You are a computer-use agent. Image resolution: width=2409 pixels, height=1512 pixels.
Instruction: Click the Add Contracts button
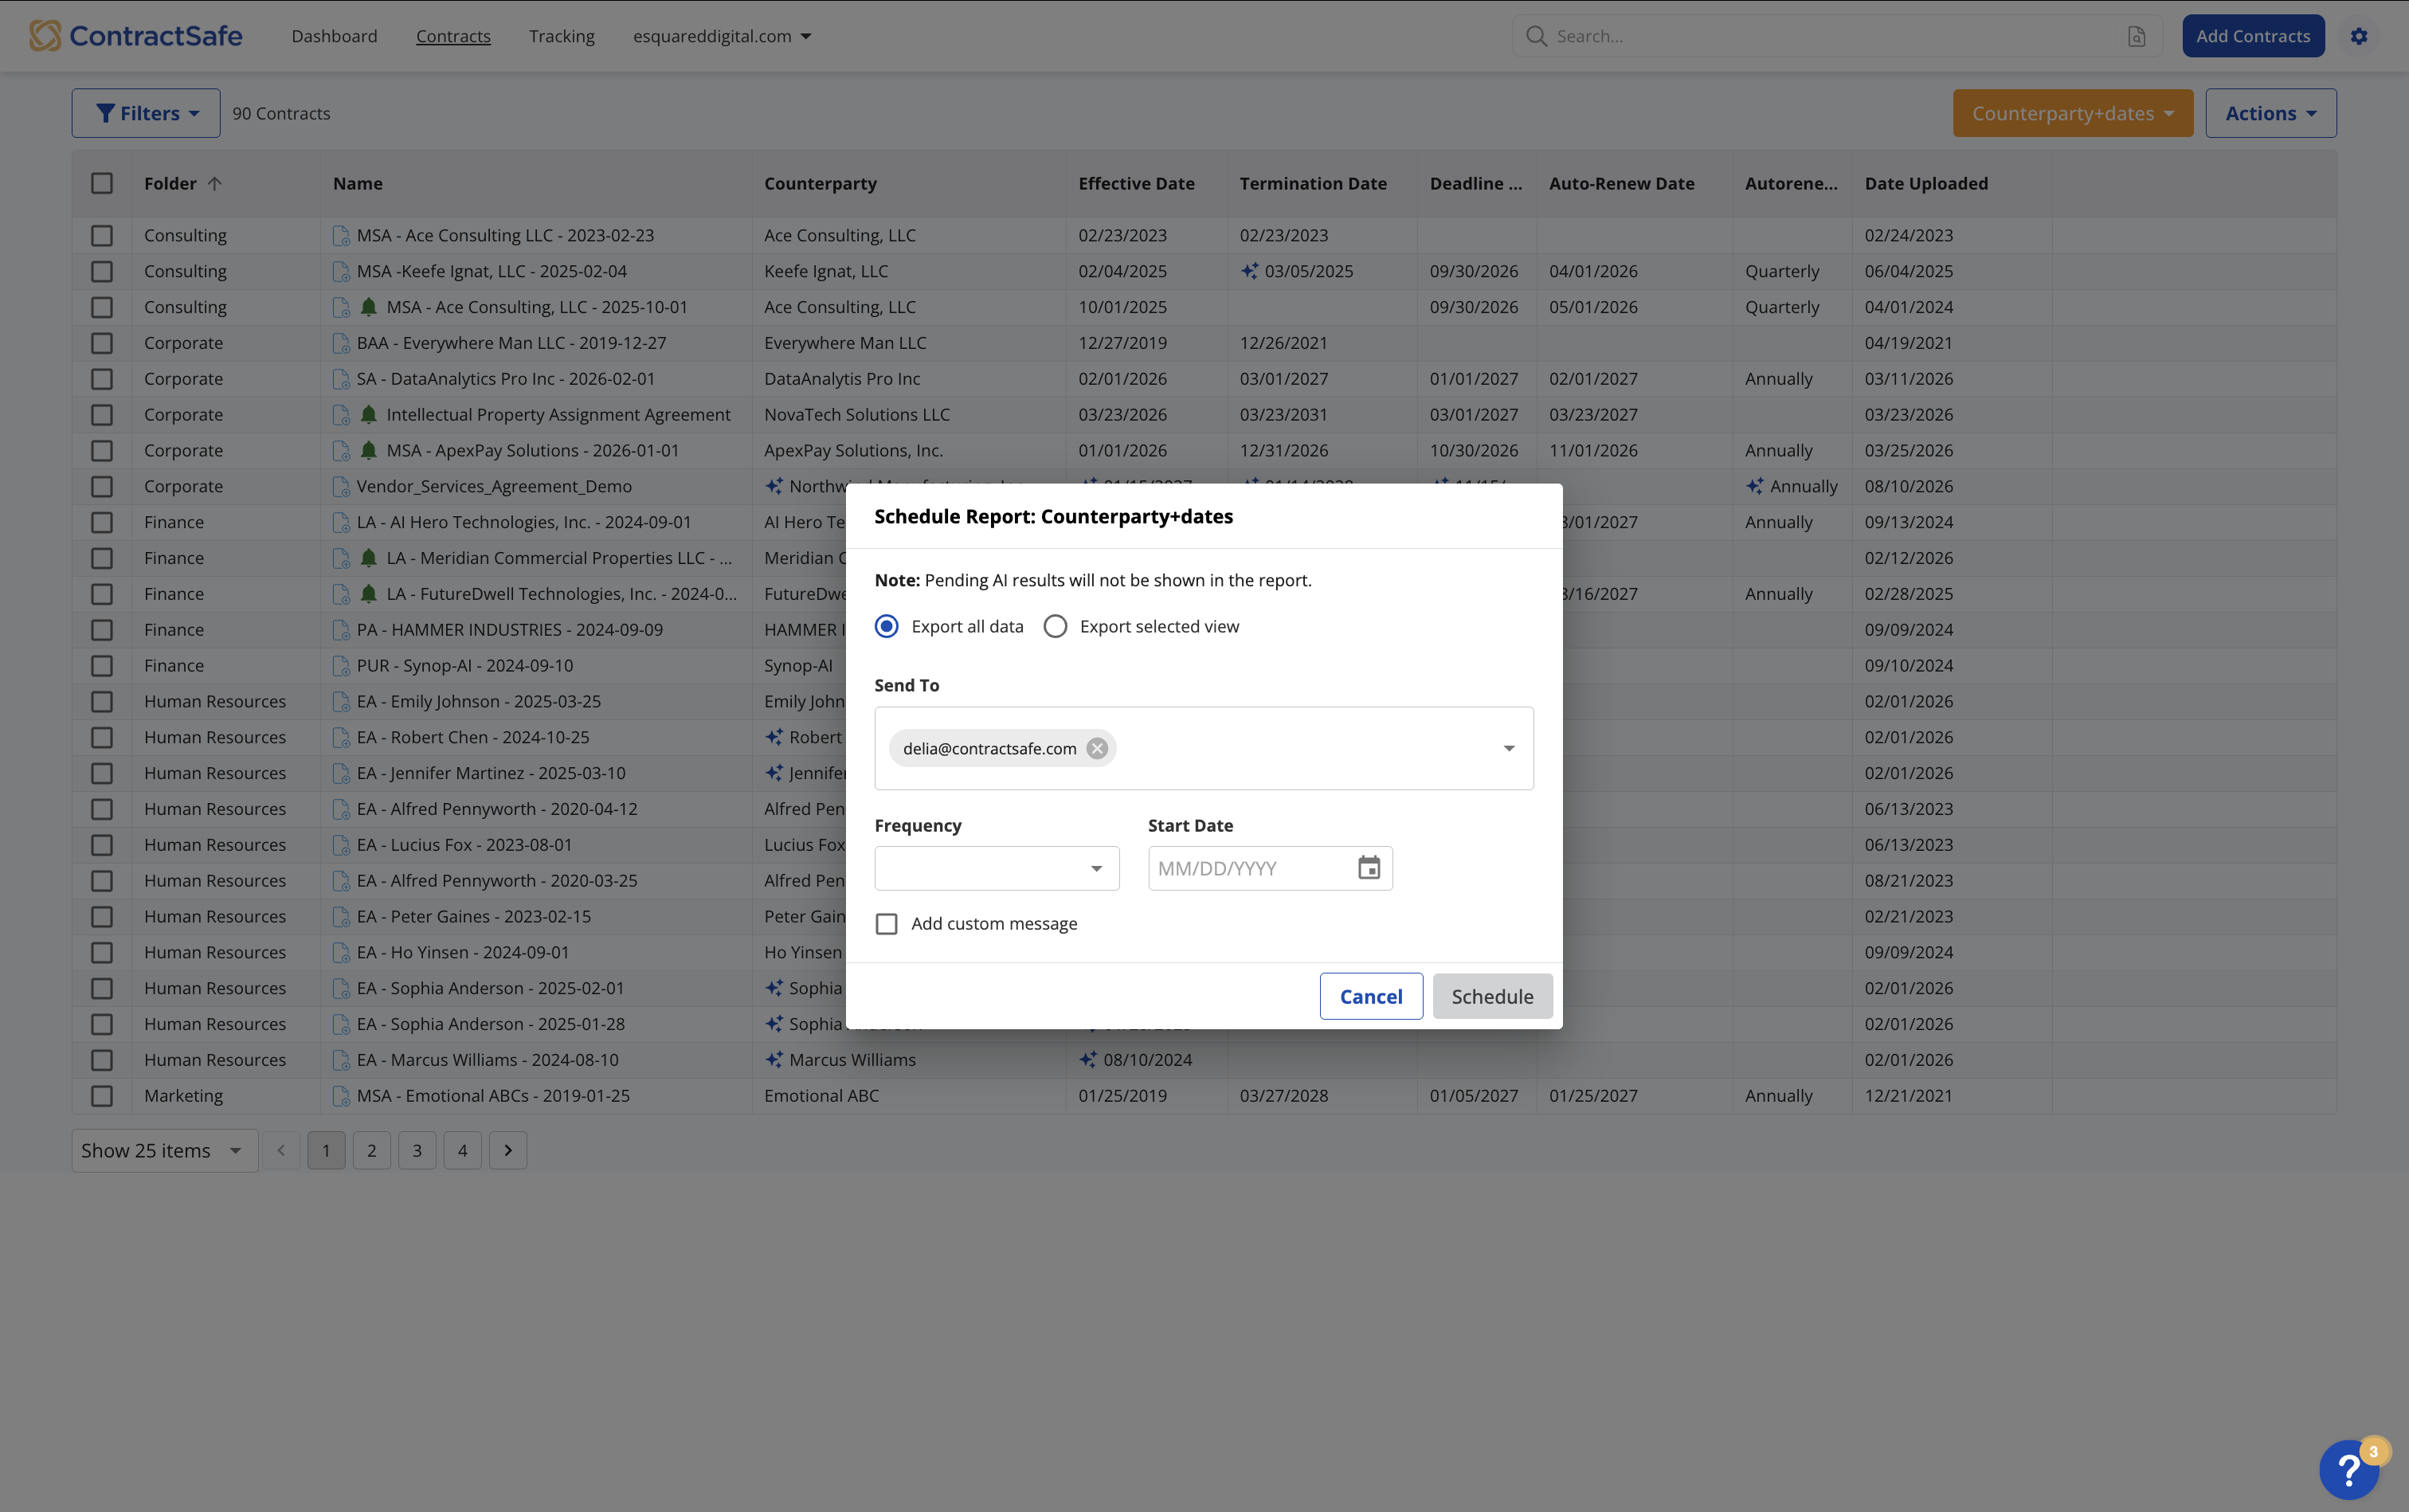click(2253, 36)
